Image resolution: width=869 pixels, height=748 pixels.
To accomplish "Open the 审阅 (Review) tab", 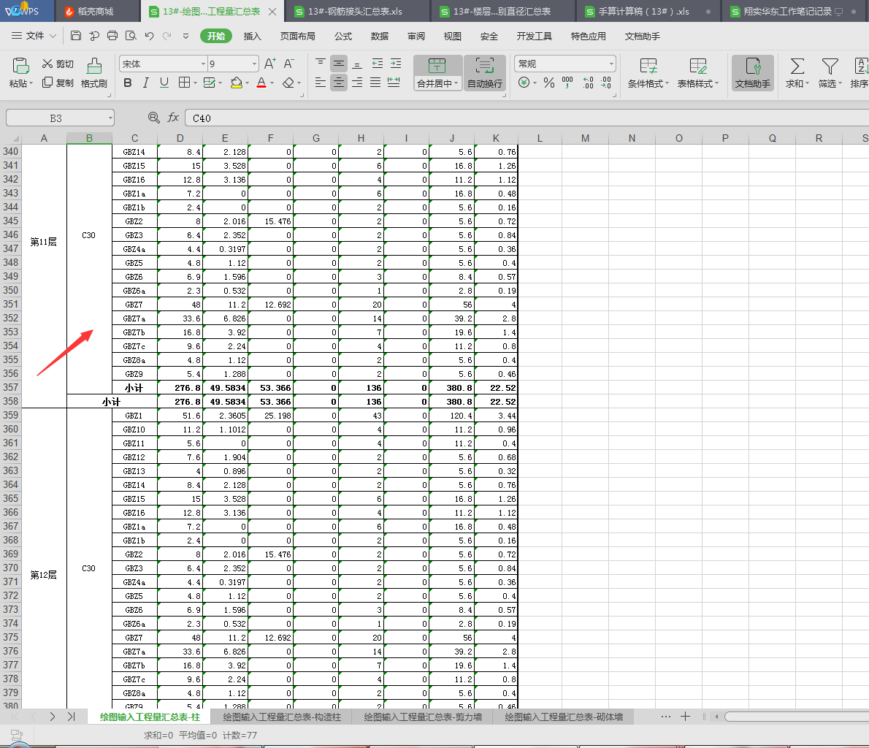I will coord(416,36).
